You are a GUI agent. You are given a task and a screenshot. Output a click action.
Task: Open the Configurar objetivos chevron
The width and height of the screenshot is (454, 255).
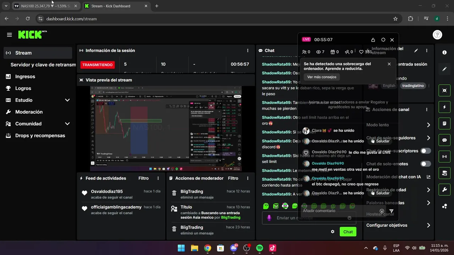pyautogui.click(x=428, y=225)
